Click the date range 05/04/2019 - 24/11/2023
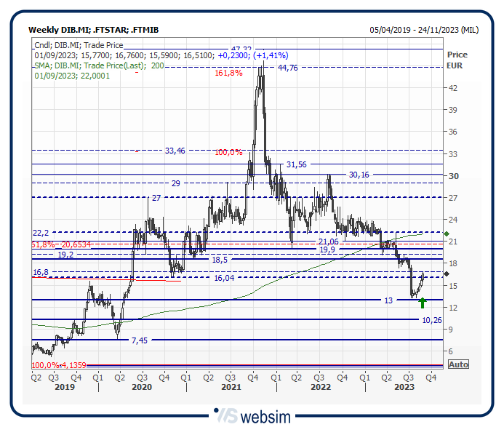 point(423,30)
